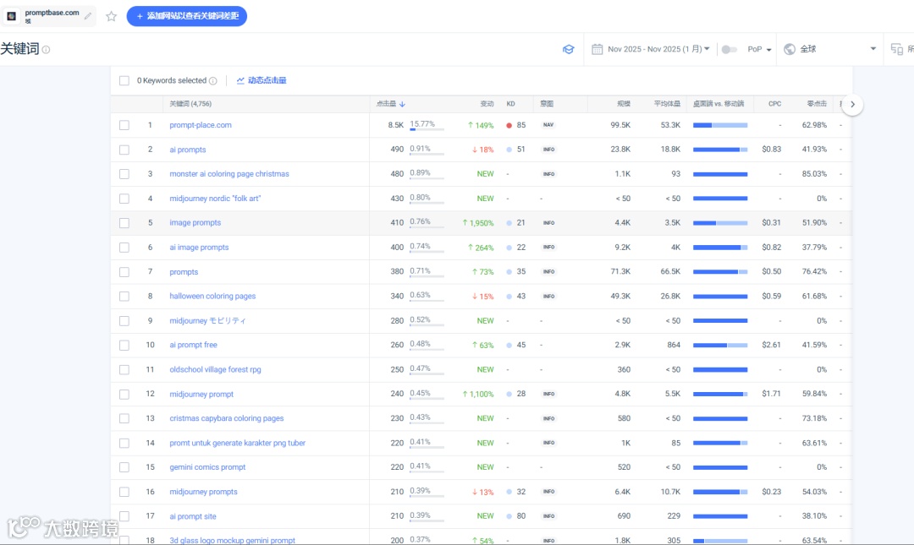Click the 66.5K average volume value
The width and height of the screenshot is (914, 545).
670,272
